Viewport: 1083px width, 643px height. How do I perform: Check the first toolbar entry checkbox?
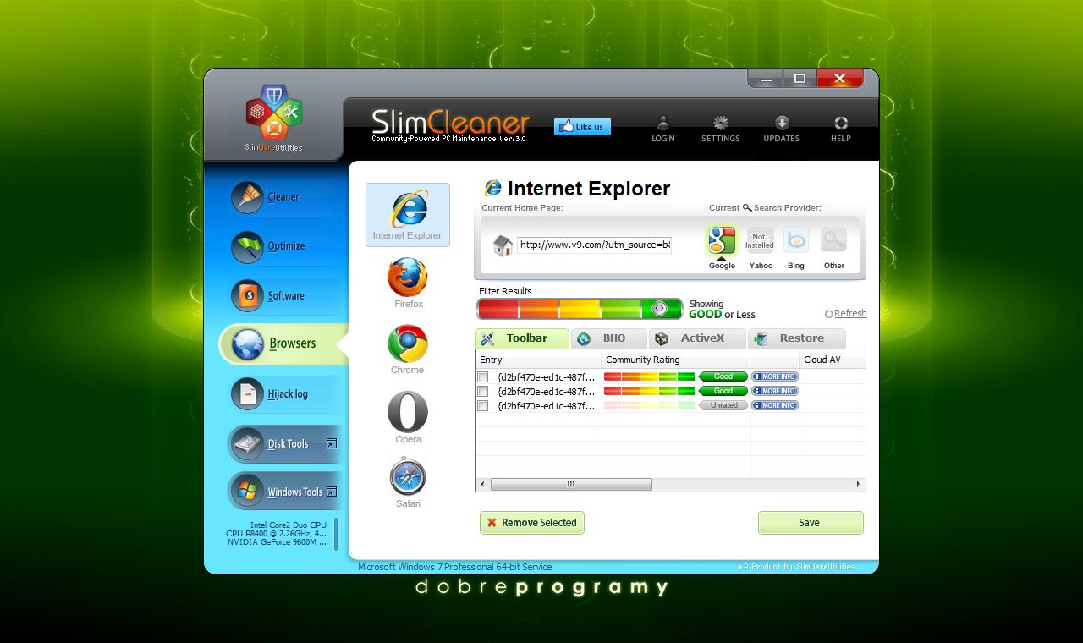(483, 377)
